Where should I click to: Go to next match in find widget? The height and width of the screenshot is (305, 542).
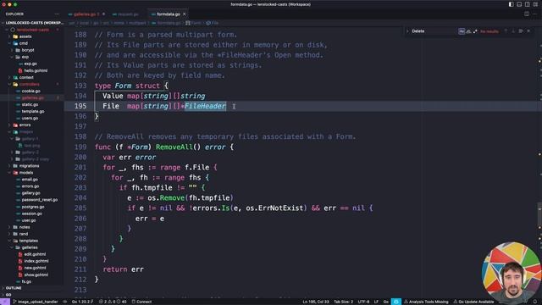tap(513, 31)
